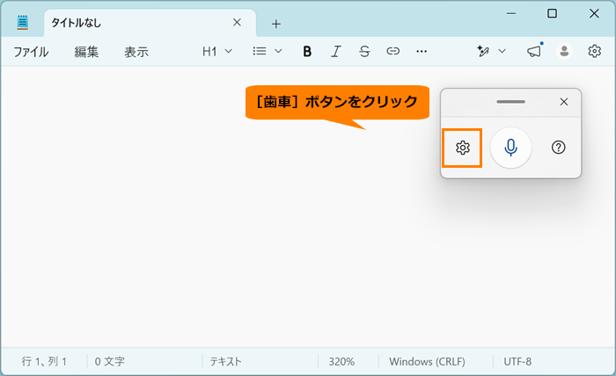This screenshot has height=376, width=616.
Task: Open voice typing help question mark
Action: (x=558, y=148)
